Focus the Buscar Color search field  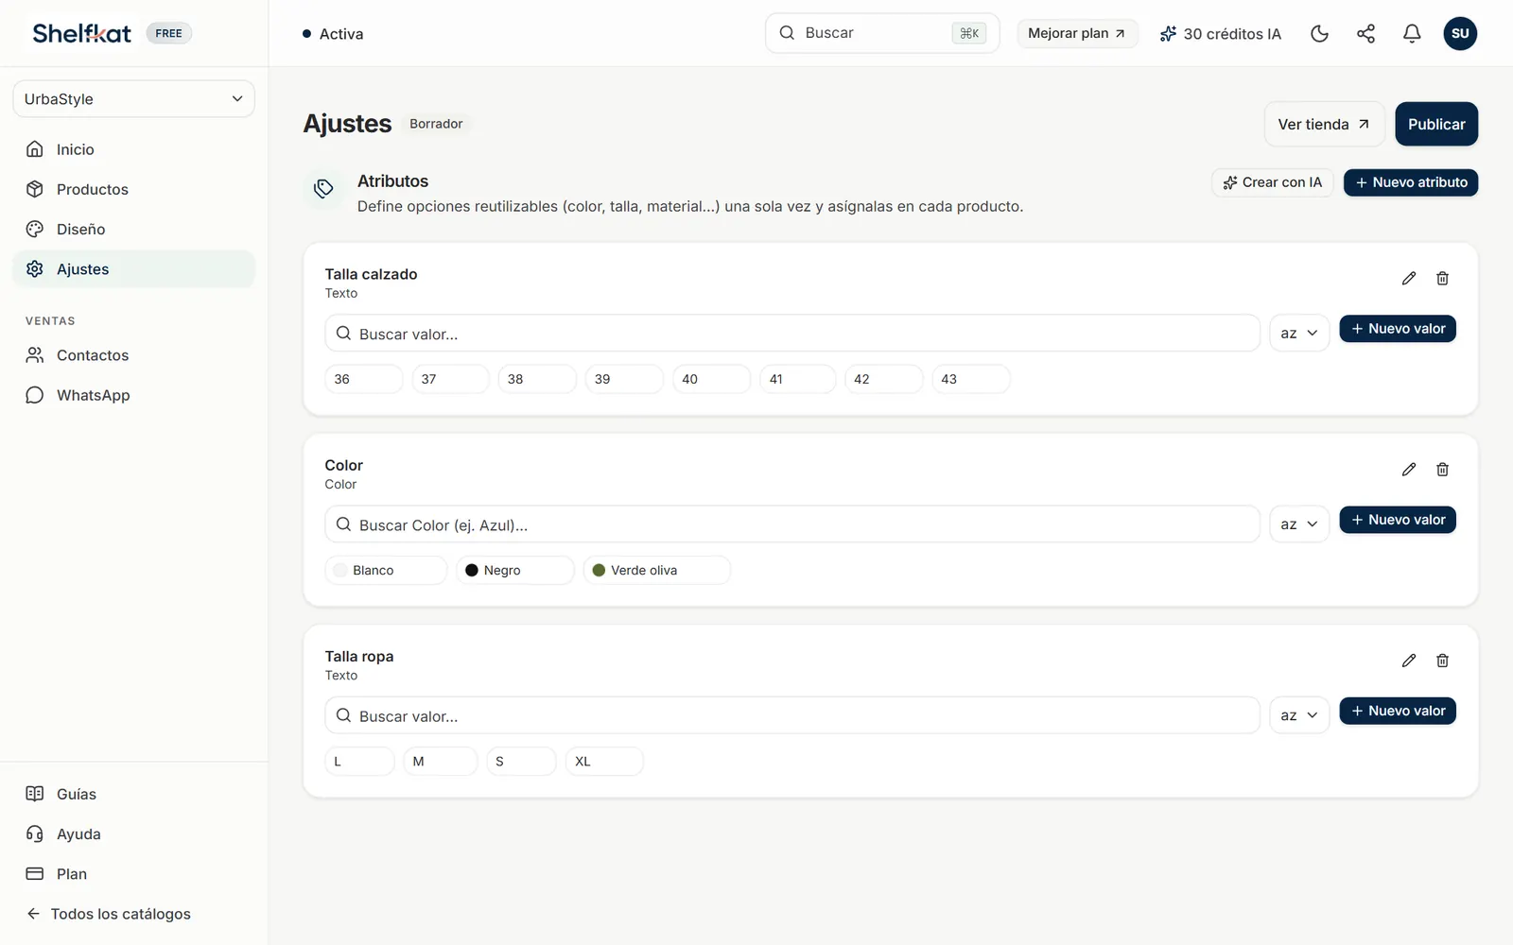coord(792,524)
